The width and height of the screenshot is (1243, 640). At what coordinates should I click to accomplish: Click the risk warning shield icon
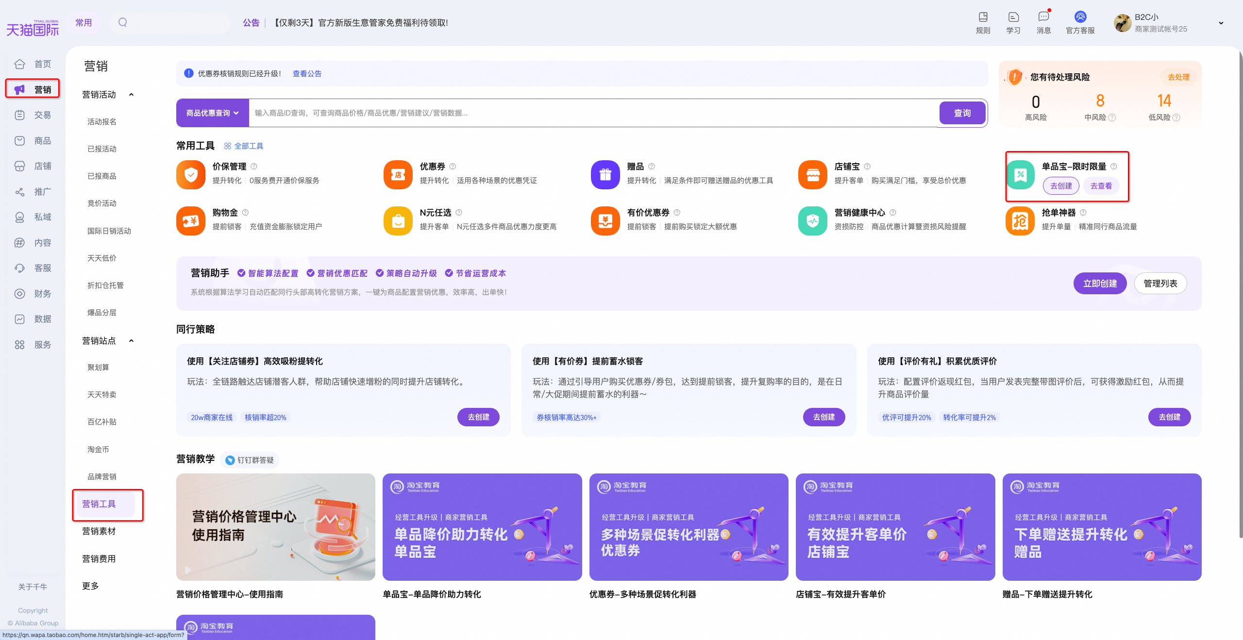tap(1015, 77)
